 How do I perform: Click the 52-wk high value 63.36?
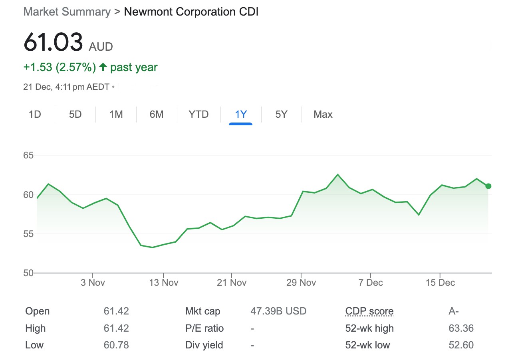click(461, 328)
